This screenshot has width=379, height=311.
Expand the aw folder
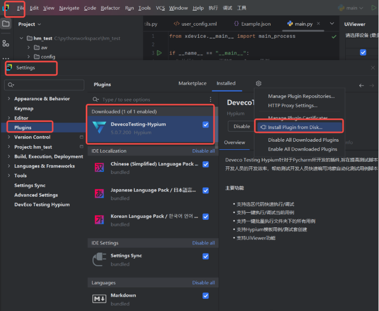(x=29, y=47)
